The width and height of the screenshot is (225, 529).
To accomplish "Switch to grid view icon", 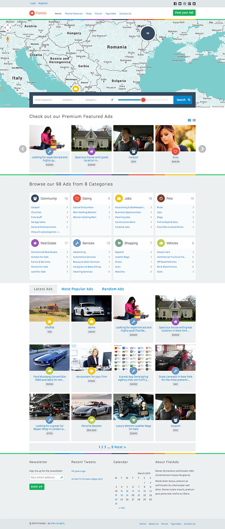I will point(189,120).
